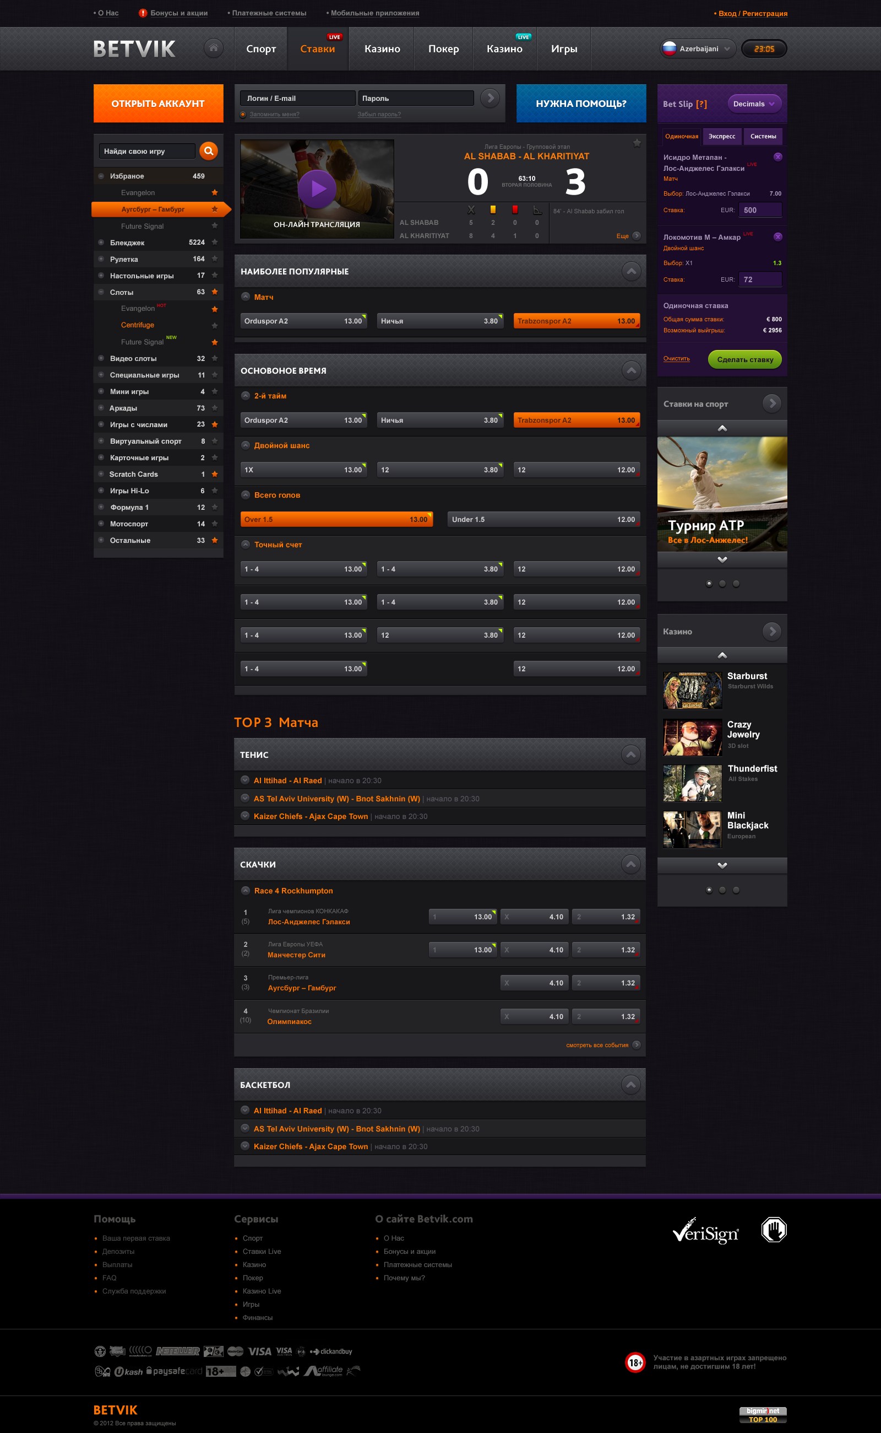Screen dimensions: 881x1433
Task: Remove Исидро Метапан bet from slip
Action: pos(777,157)
